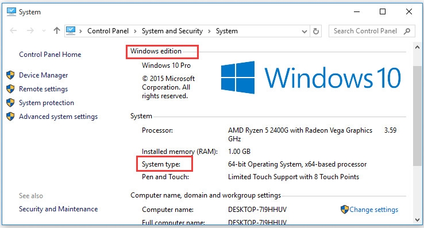
Task: Minimize the System window
Action: (357, 11)
